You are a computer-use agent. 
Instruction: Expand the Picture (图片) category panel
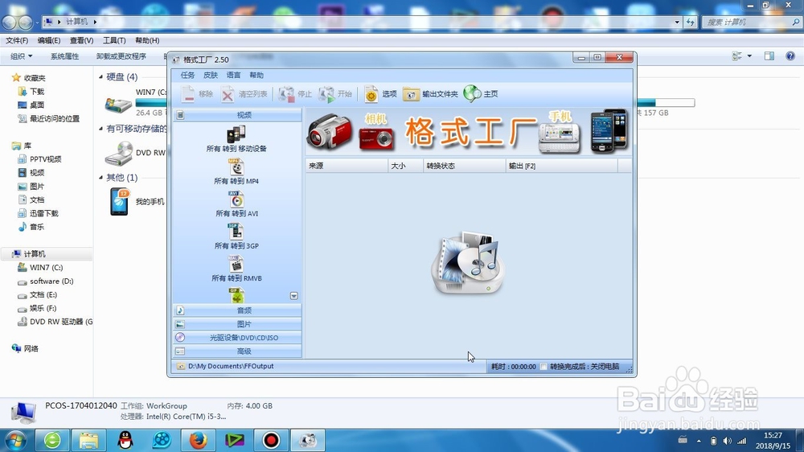click(x=237, y=324)
